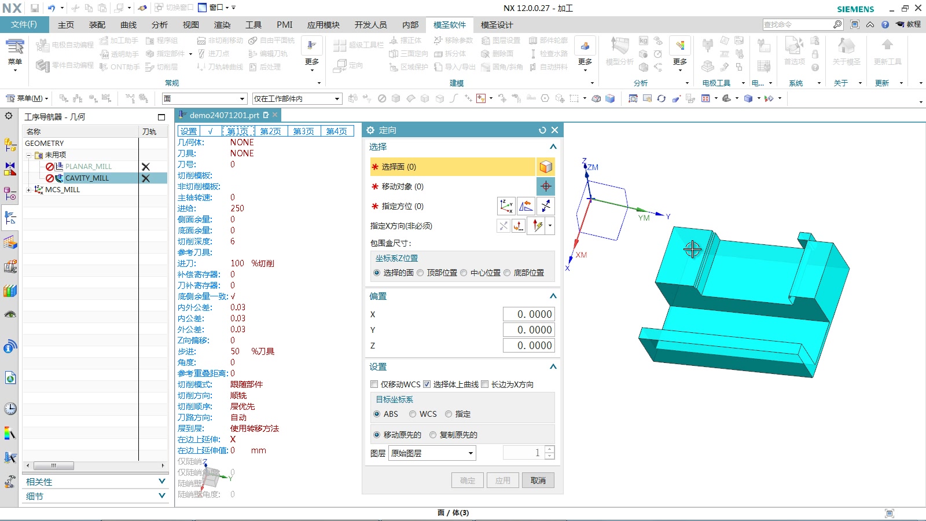
Task: Click the 后处理 ribbon tool
Action: (265, 67)
